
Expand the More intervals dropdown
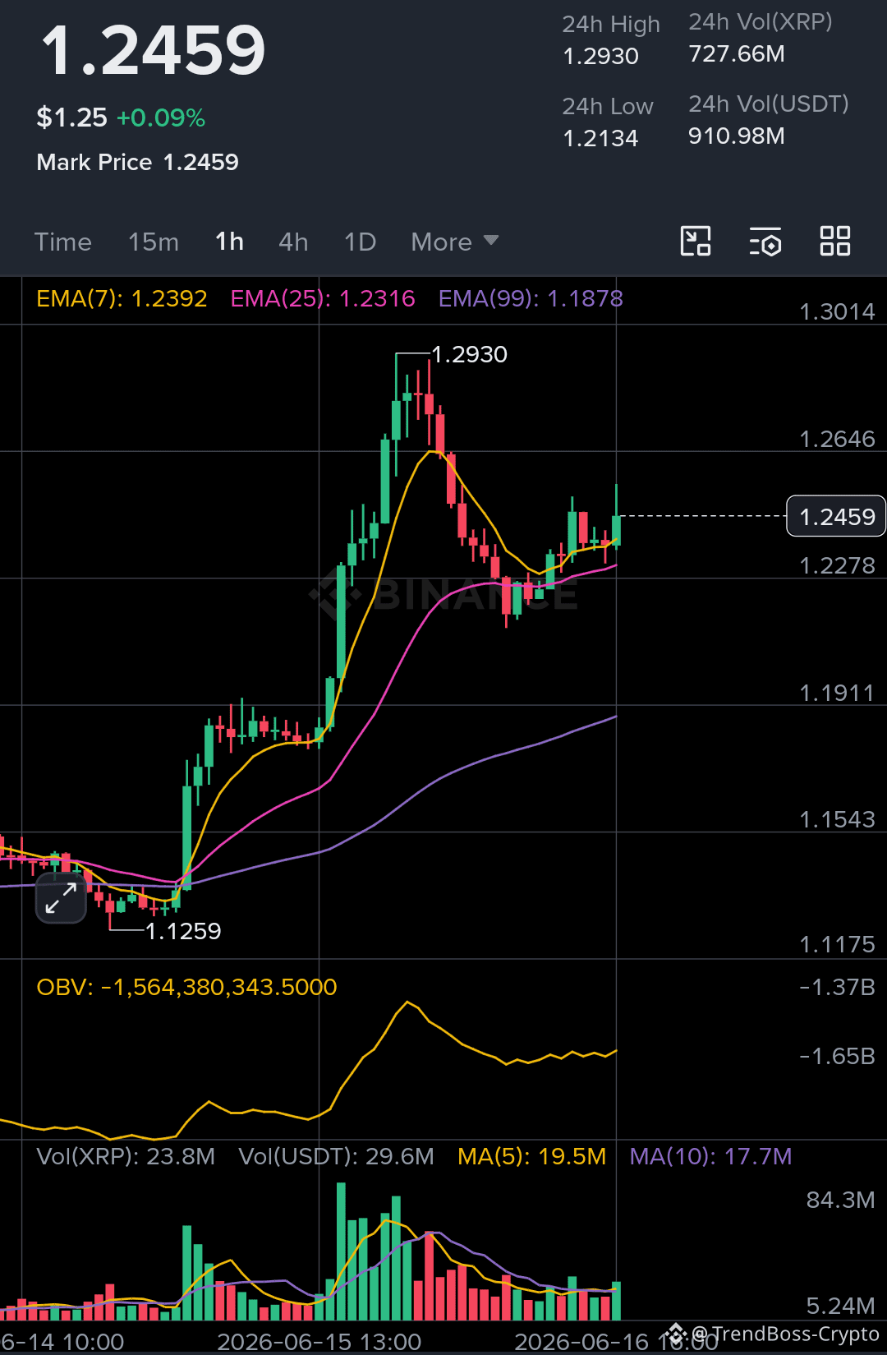pyautogui.click(x=454, y=242)
